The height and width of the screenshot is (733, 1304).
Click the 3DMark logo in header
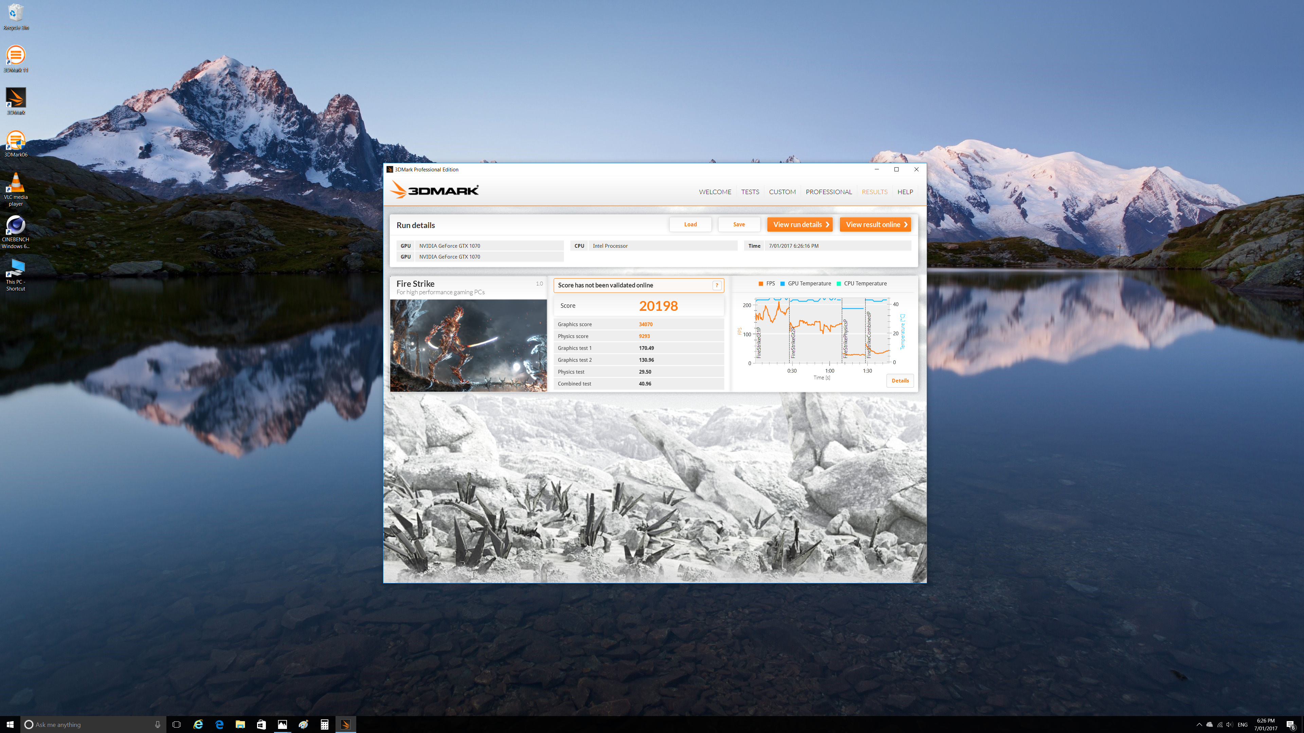click(x=434, y=190)
